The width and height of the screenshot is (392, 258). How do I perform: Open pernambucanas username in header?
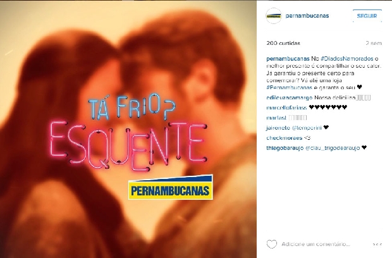pos(307,16)
